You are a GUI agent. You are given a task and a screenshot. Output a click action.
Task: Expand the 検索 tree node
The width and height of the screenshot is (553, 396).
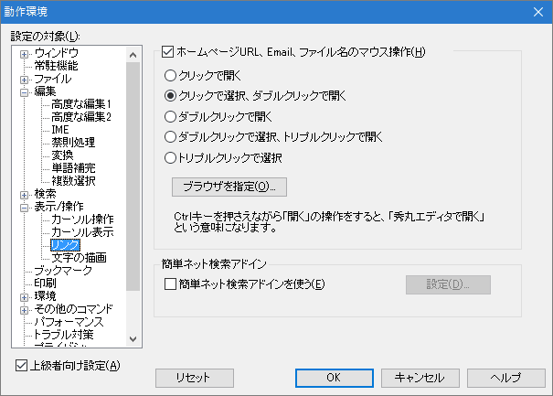point(25,194)
